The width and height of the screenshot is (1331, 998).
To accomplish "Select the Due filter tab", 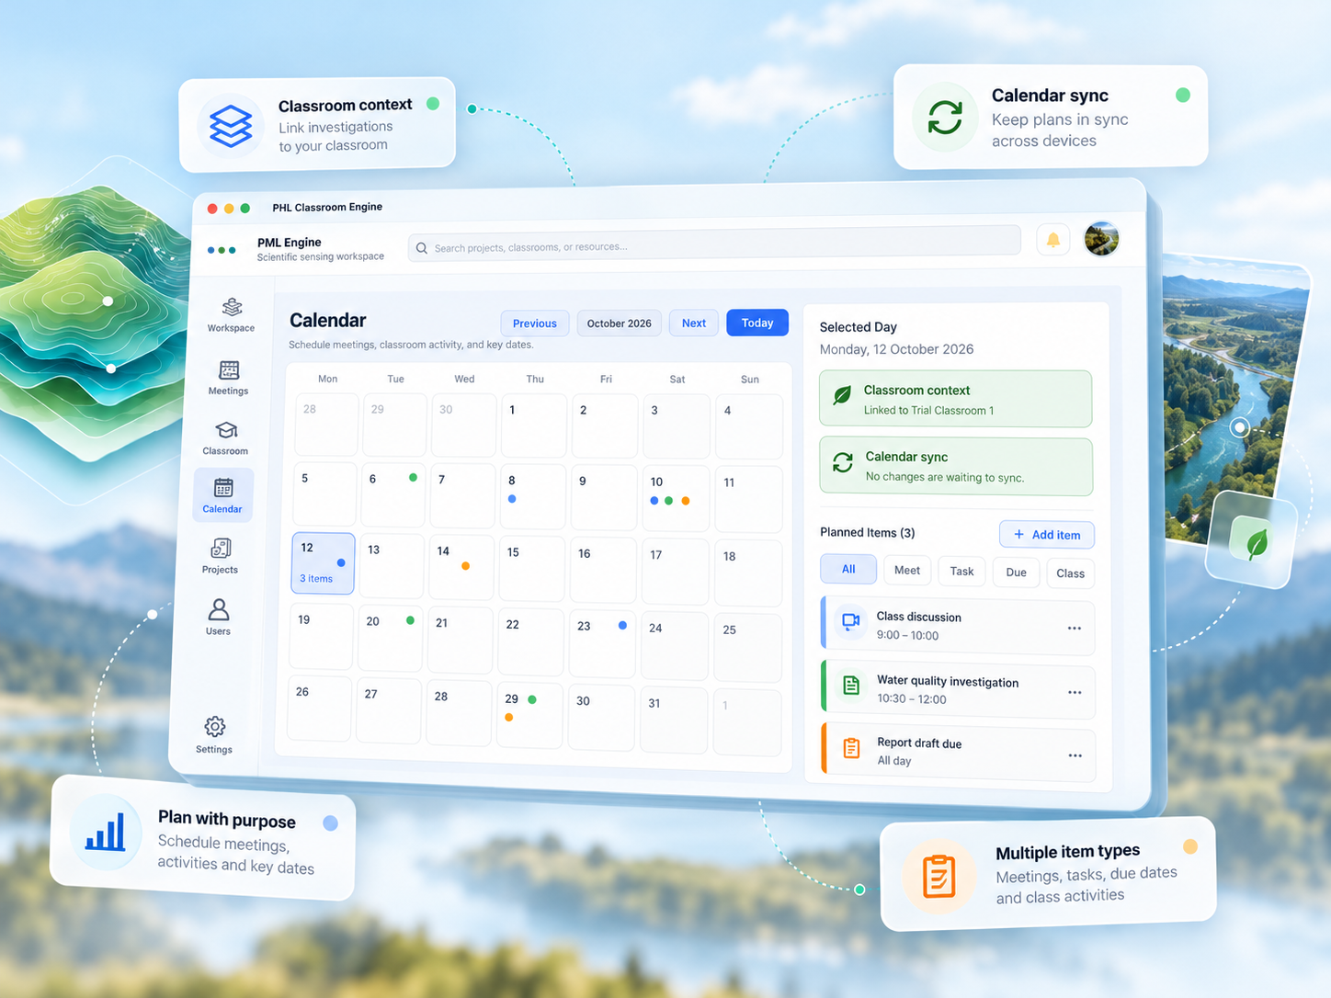I will point(1016,572).
